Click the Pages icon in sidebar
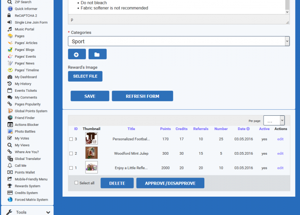 [x=10, y=36]
